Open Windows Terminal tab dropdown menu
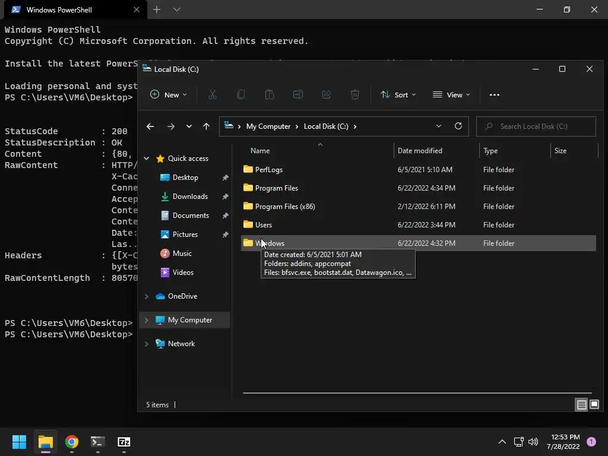The height and width of the screenshot is (456, 608). 177,9
